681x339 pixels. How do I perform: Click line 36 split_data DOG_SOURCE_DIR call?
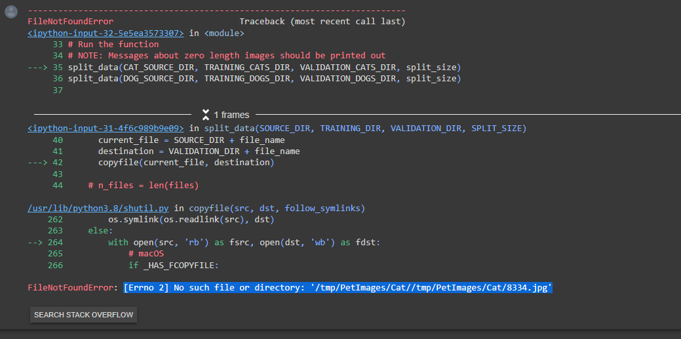coord(265,79)
